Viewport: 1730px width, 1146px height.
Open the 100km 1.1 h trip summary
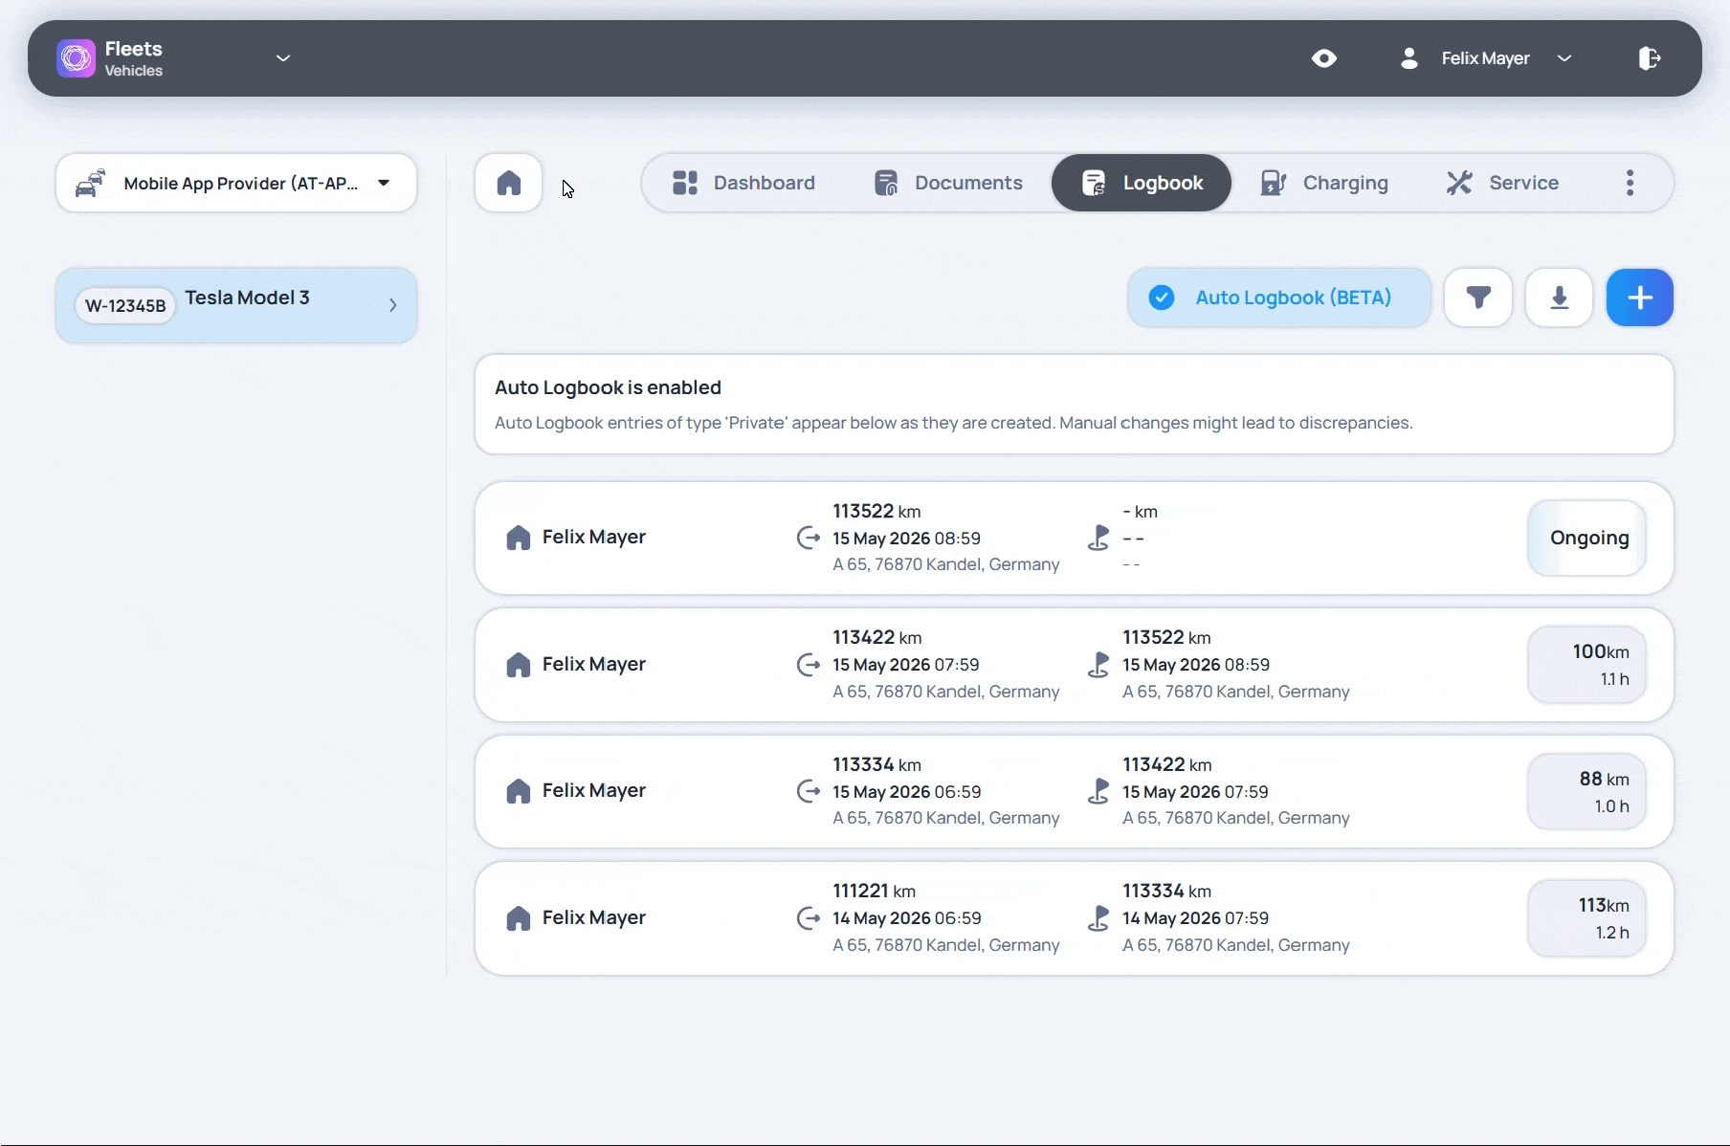(x=1587, y=665)
